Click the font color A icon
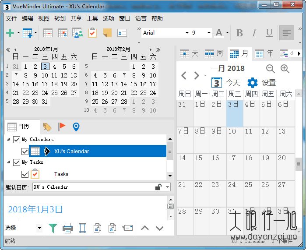Screen dimensions: 306x250 pos(219,33)
